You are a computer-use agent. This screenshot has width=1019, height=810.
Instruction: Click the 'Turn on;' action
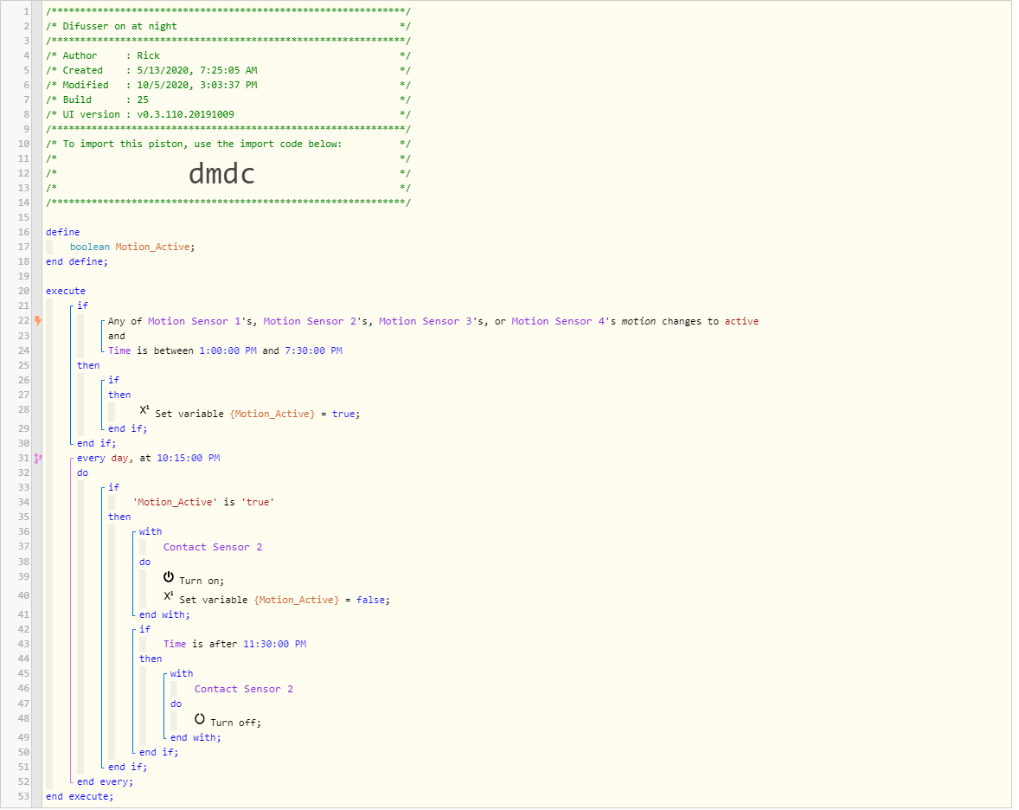click(202, 582)
